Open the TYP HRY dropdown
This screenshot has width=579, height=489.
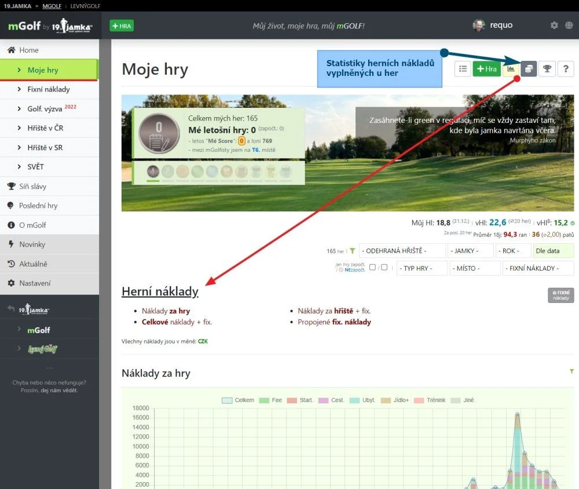coord(422,268)
